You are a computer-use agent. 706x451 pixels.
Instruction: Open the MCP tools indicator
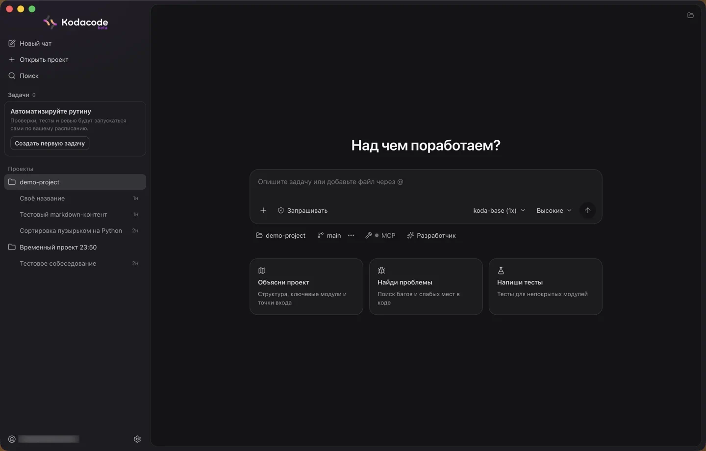(380, 235)
